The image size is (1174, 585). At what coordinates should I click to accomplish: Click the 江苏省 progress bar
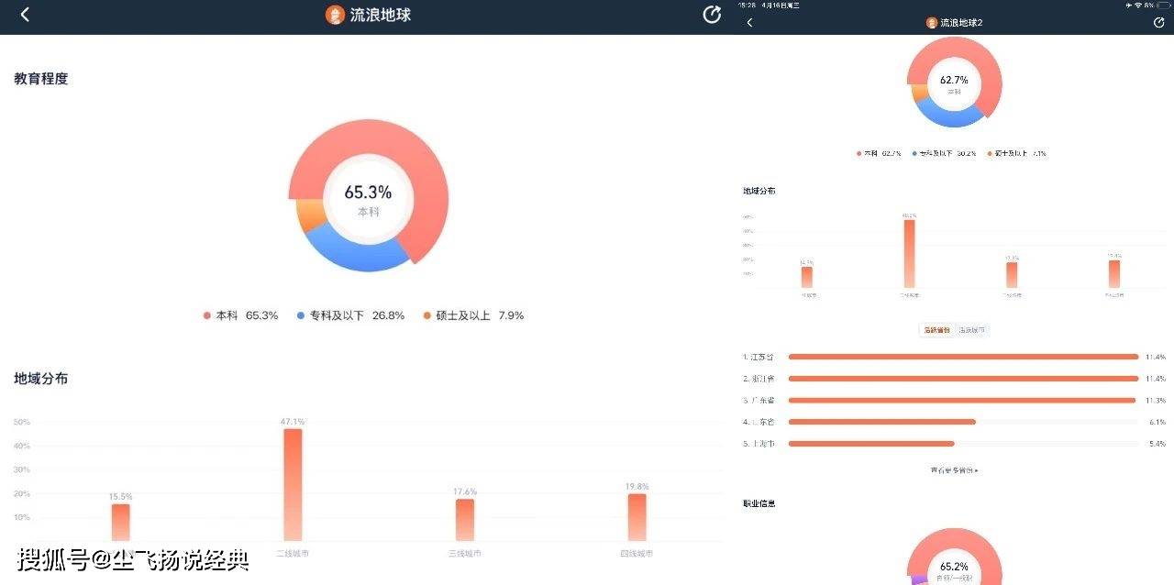pyautogui.click(x=963, y=357)
